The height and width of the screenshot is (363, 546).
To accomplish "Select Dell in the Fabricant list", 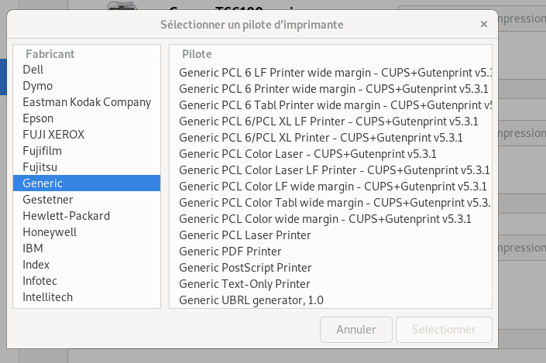I will pyautogui.click(x=87, y=70).
